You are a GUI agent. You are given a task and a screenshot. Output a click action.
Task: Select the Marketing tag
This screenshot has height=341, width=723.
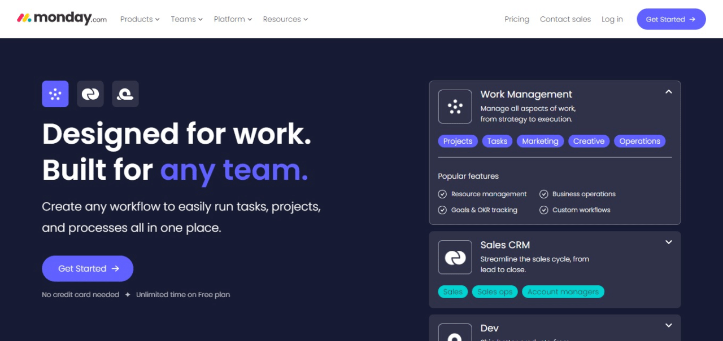point(540,141)
